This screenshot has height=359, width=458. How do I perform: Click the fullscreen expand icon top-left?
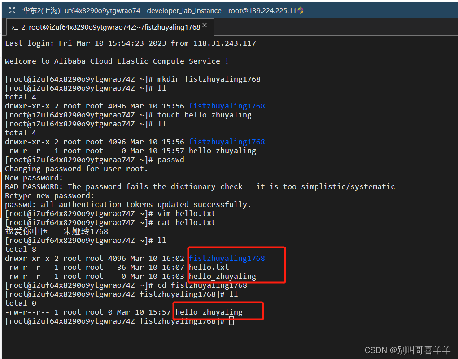(x=11, y=10)
